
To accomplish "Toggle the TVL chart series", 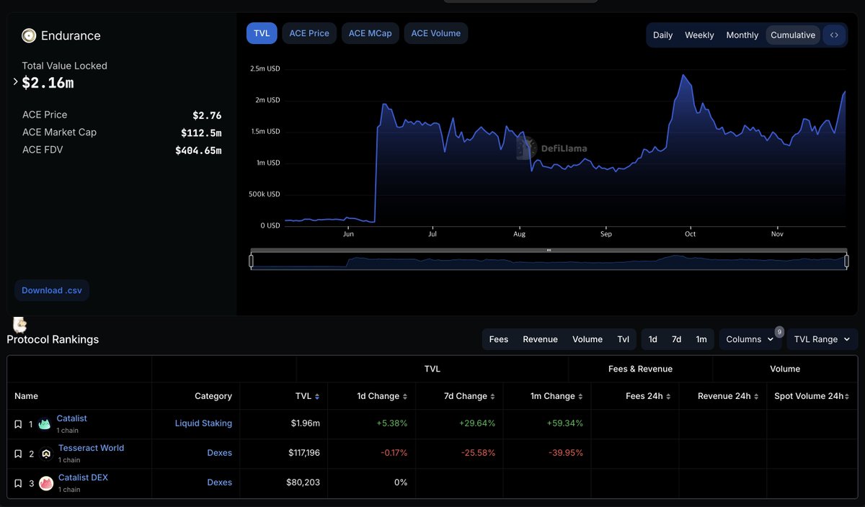I will (262, 33).
